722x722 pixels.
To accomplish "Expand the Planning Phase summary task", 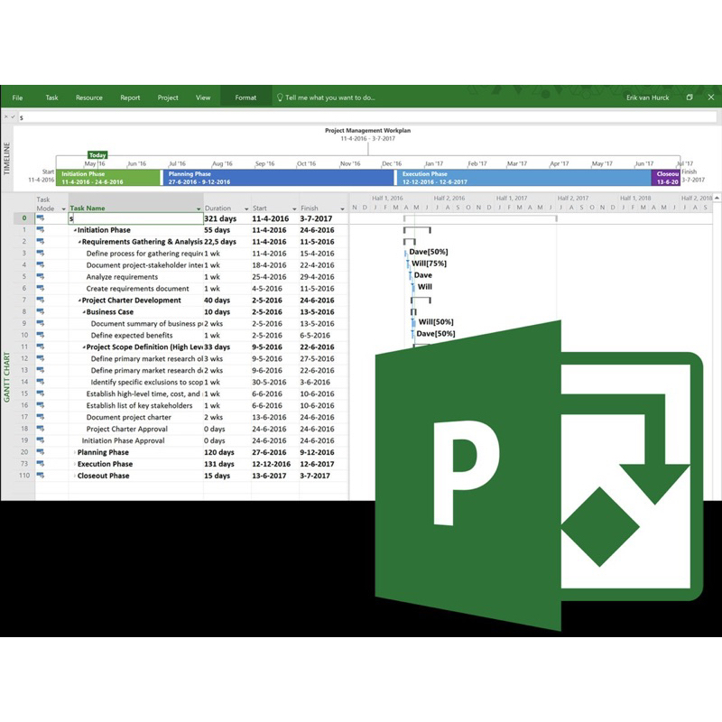I will (75, 453).
